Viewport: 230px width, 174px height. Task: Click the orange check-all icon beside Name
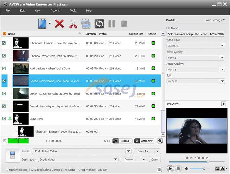[x=5, y=34]
